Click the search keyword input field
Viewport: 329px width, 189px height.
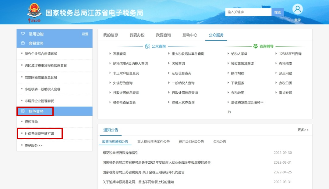pyautogui.click(x=248, y=12)
